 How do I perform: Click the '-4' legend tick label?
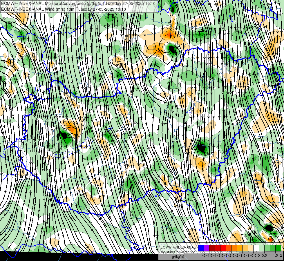tap(215, 255)
